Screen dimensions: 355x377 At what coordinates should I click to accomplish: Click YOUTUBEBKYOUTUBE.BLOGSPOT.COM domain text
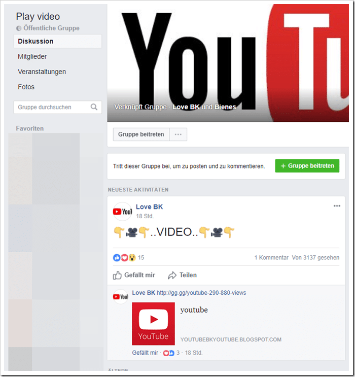(x=231, y=339)
